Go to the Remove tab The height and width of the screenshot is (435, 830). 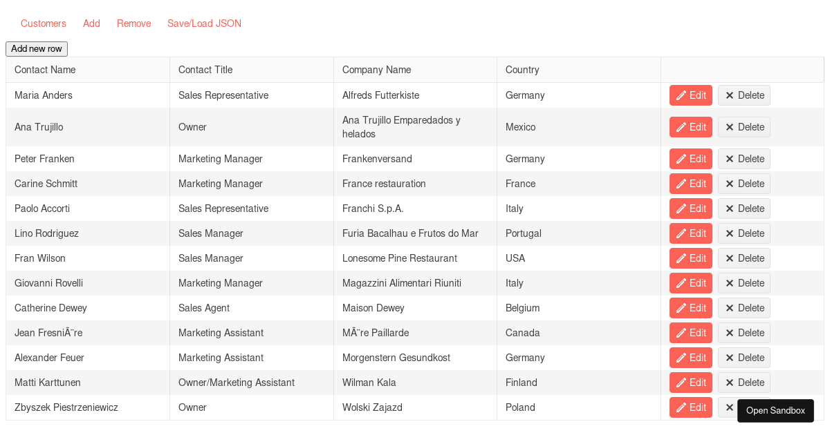click(133, 23)
